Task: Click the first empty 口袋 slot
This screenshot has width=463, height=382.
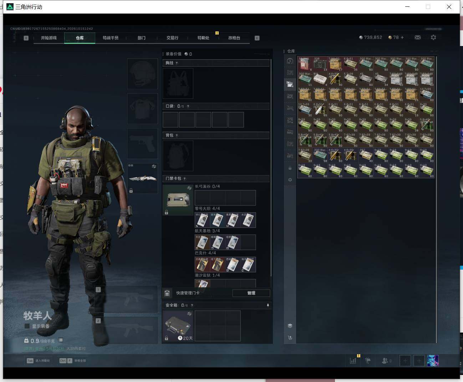Action: [171, 120]
